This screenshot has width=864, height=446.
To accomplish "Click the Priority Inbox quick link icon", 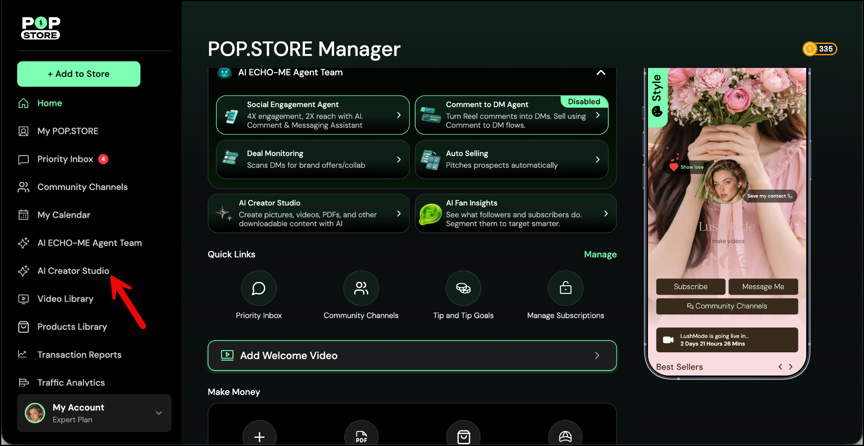I will pos(259,288).
